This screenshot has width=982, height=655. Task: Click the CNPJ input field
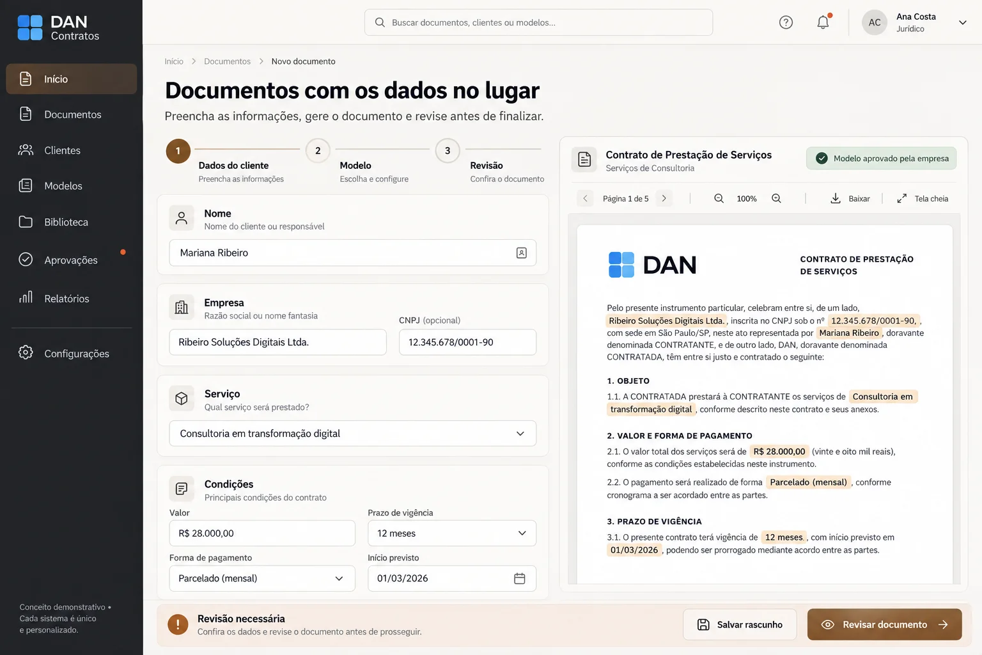[467, 342]
